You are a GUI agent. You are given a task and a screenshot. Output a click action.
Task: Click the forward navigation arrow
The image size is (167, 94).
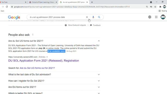point(3,7)
